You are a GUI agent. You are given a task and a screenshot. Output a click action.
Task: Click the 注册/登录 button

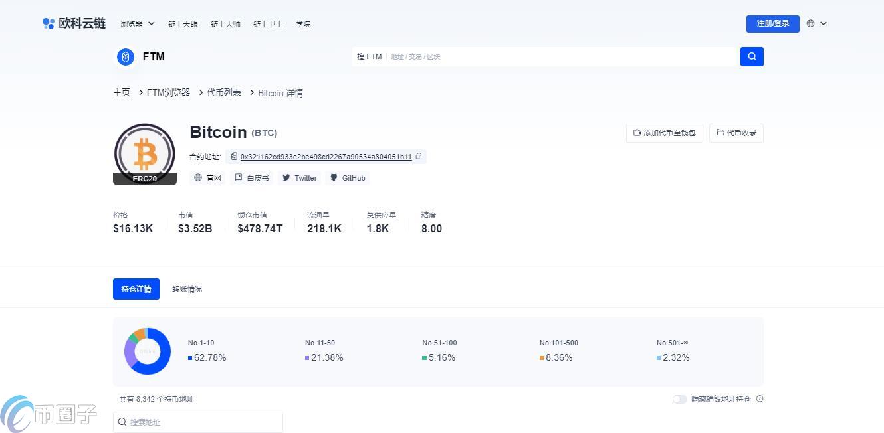pyautogui.click(x=773, y=23)
